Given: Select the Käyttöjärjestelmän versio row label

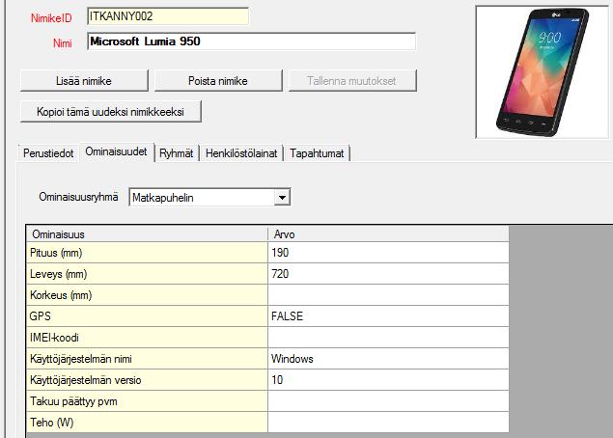Looking at the screenshot, I should click(147, 380).
